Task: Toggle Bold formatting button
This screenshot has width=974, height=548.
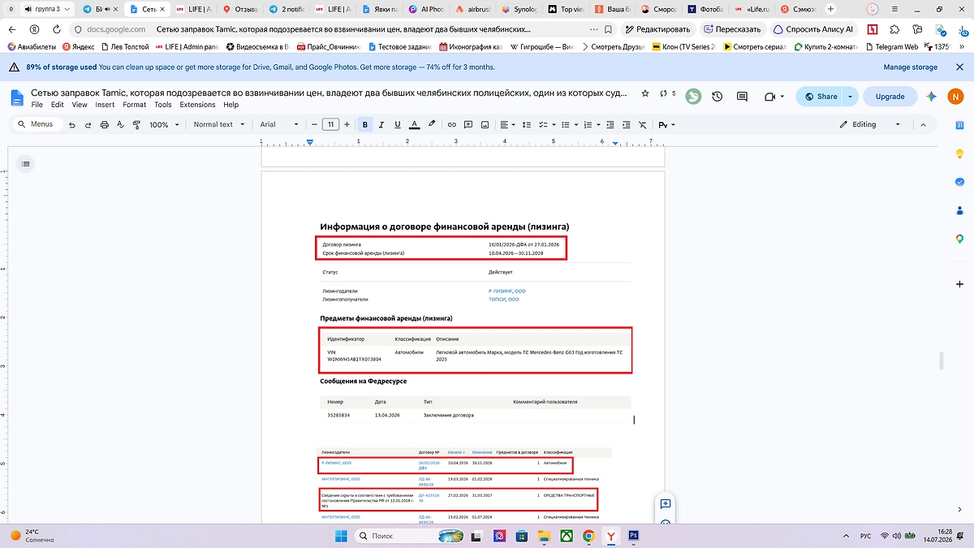Action: (365, 125)
